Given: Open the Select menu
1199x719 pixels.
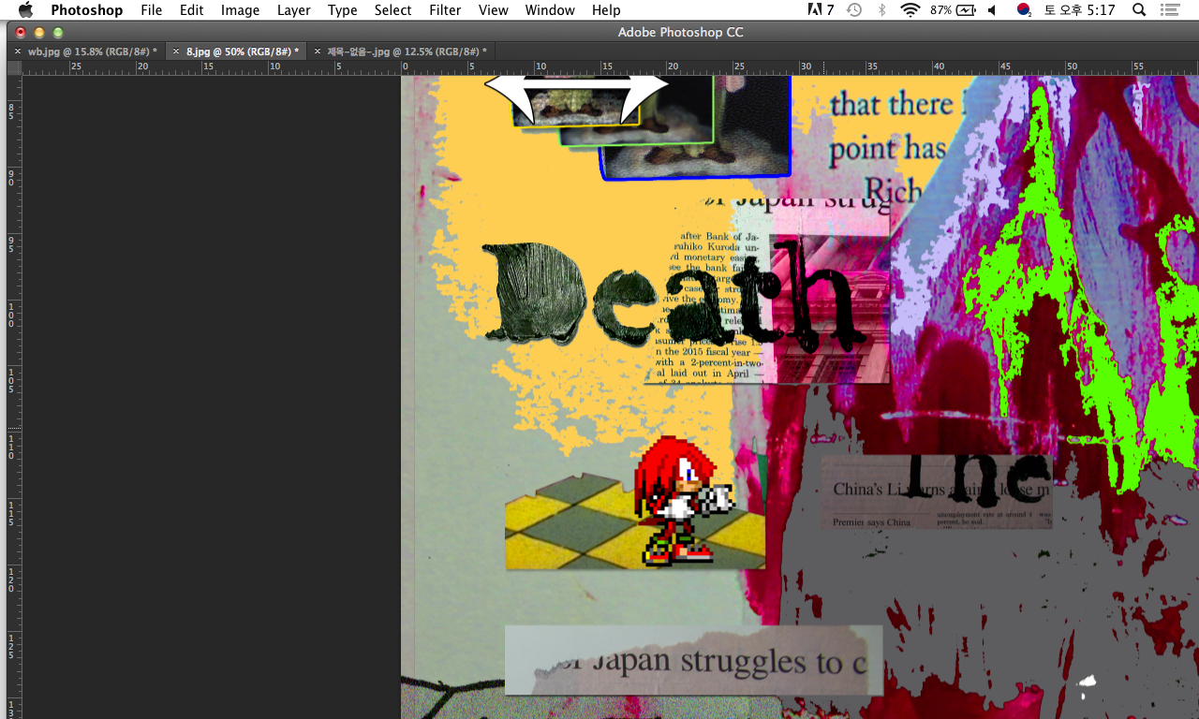Looking at the screenshot, I should tap(392, 10).
